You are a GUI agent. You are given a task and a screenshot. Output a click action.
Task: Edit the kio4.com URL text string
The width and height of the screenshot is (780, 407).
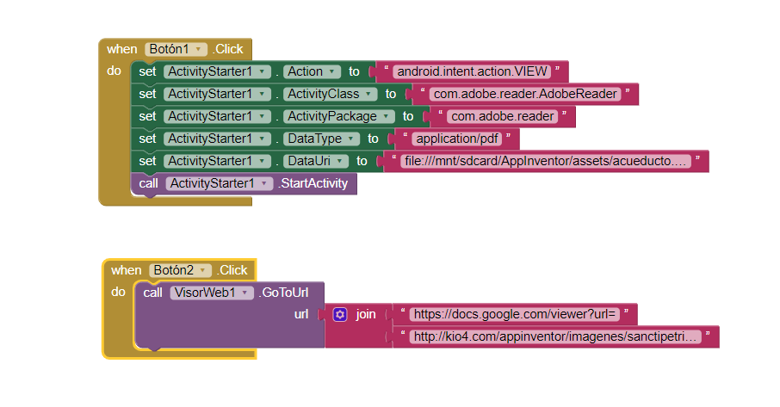(554, 336)
